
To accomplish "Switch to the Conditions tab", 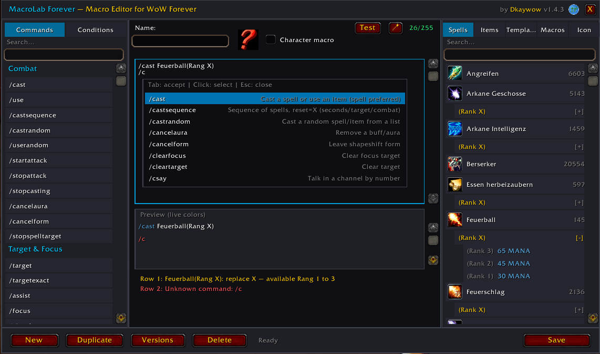I will tap(95, 30).
